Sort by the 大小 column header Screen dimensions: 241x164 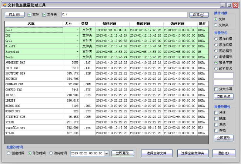click(71, 24)
